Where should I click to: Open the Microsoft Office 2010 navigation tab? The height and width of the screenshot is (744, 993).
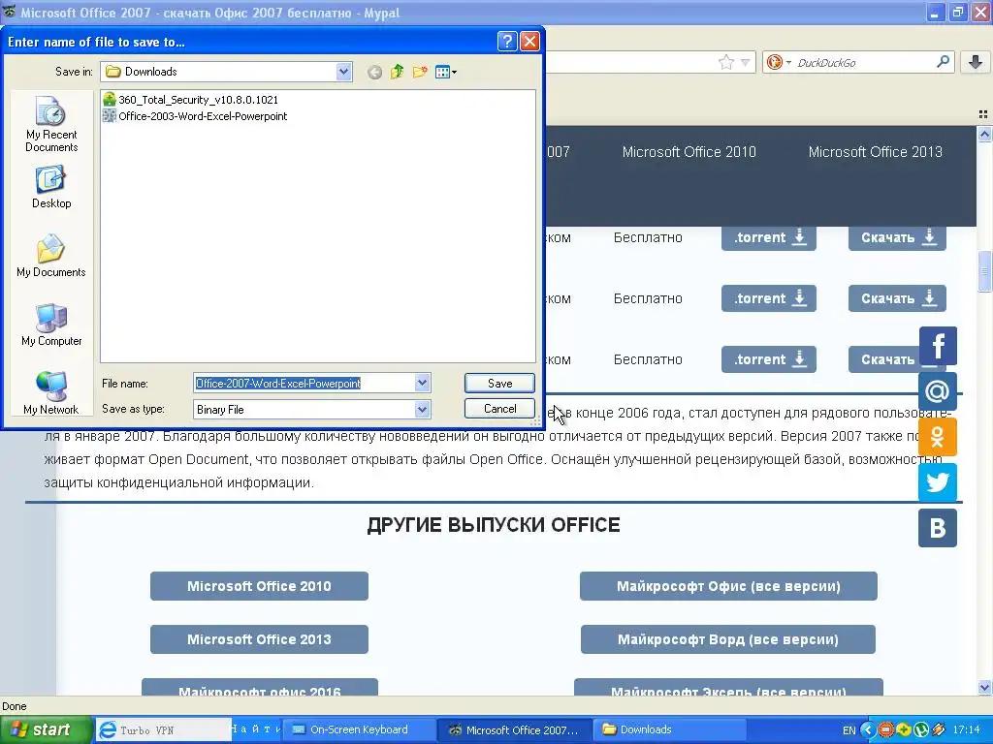[x=689, y=152]
